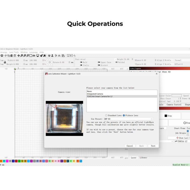Click the frame selection dashed-square icon
The width and height of the screenshot is (190, 190).
coord(31,56)
